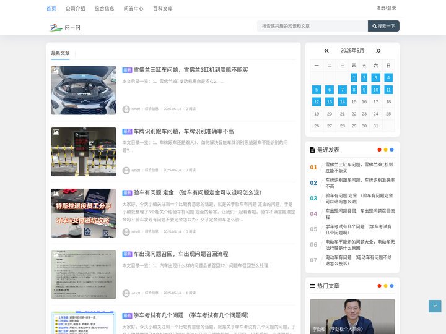This screenshot has width=446, height=334.
Task: Select calendar date 10
Action: [376, 90]
